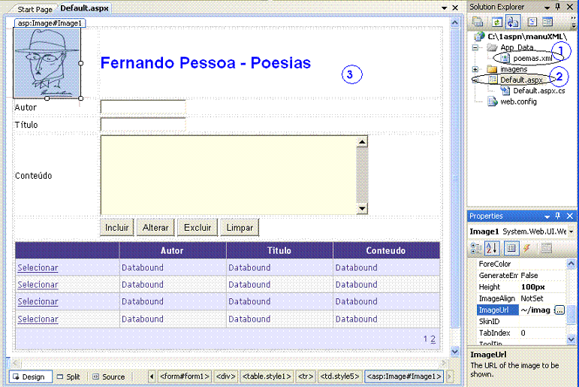This screenshot has height=387, width=579.
Task: Toggle auto-hide pin on Solution Explorer
Action: point(558,7)
